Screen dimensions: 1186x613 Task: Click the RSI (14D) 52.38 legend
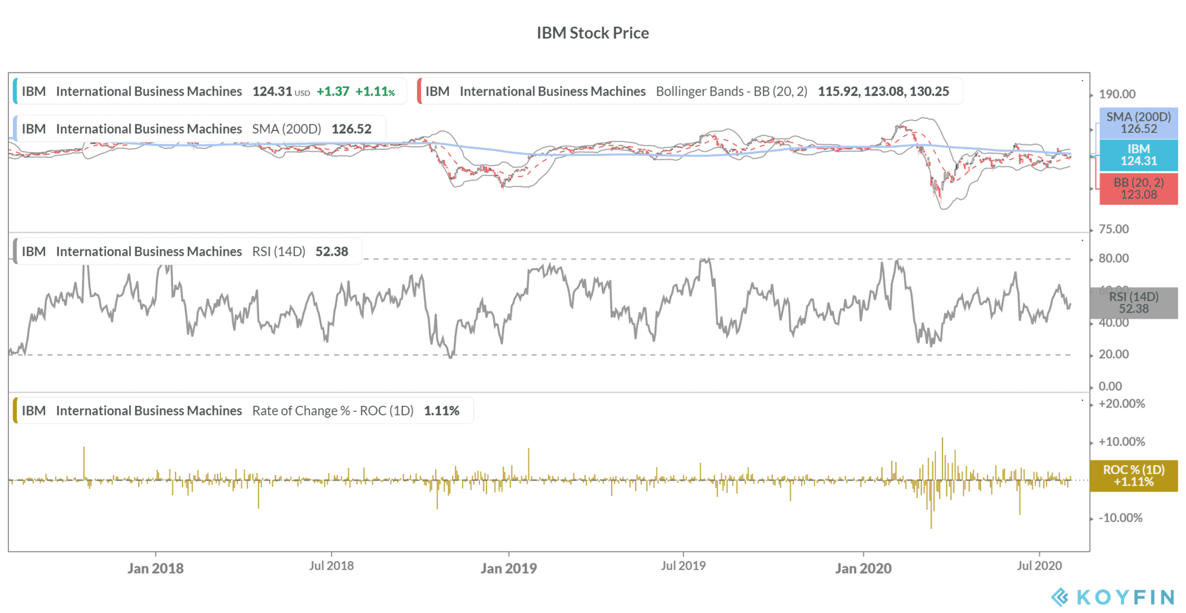pyautogui.click(x=187, y=251)
